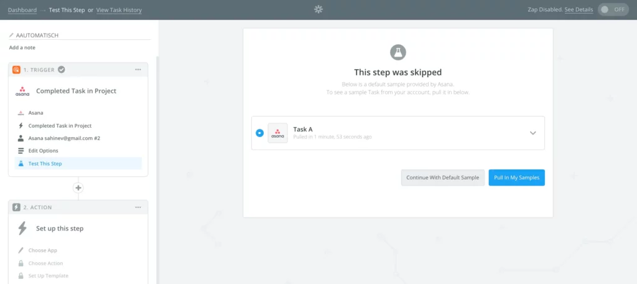
Task: Select the Asana app row
Action: click(78, 113)
